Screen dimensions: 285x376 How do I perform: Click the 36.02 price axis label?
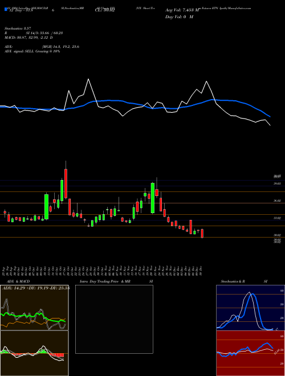pyautogui.click(x=277, y=201)
